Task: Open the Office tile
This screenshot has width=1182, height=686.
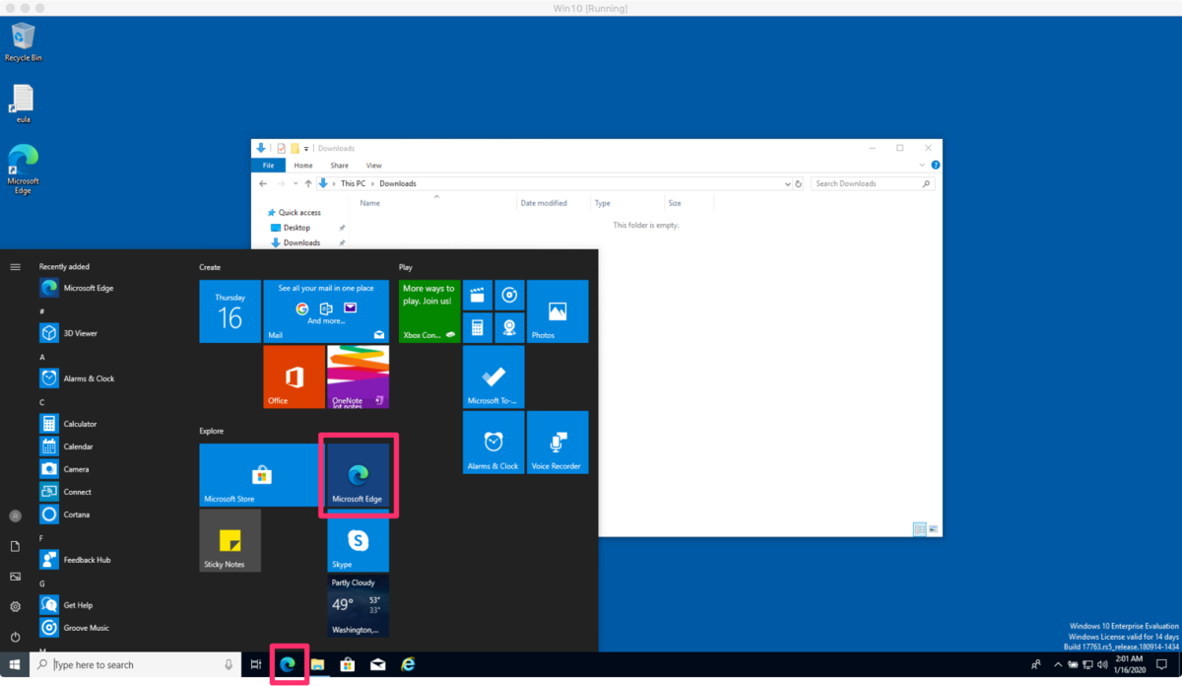Action: click(295, 377)
